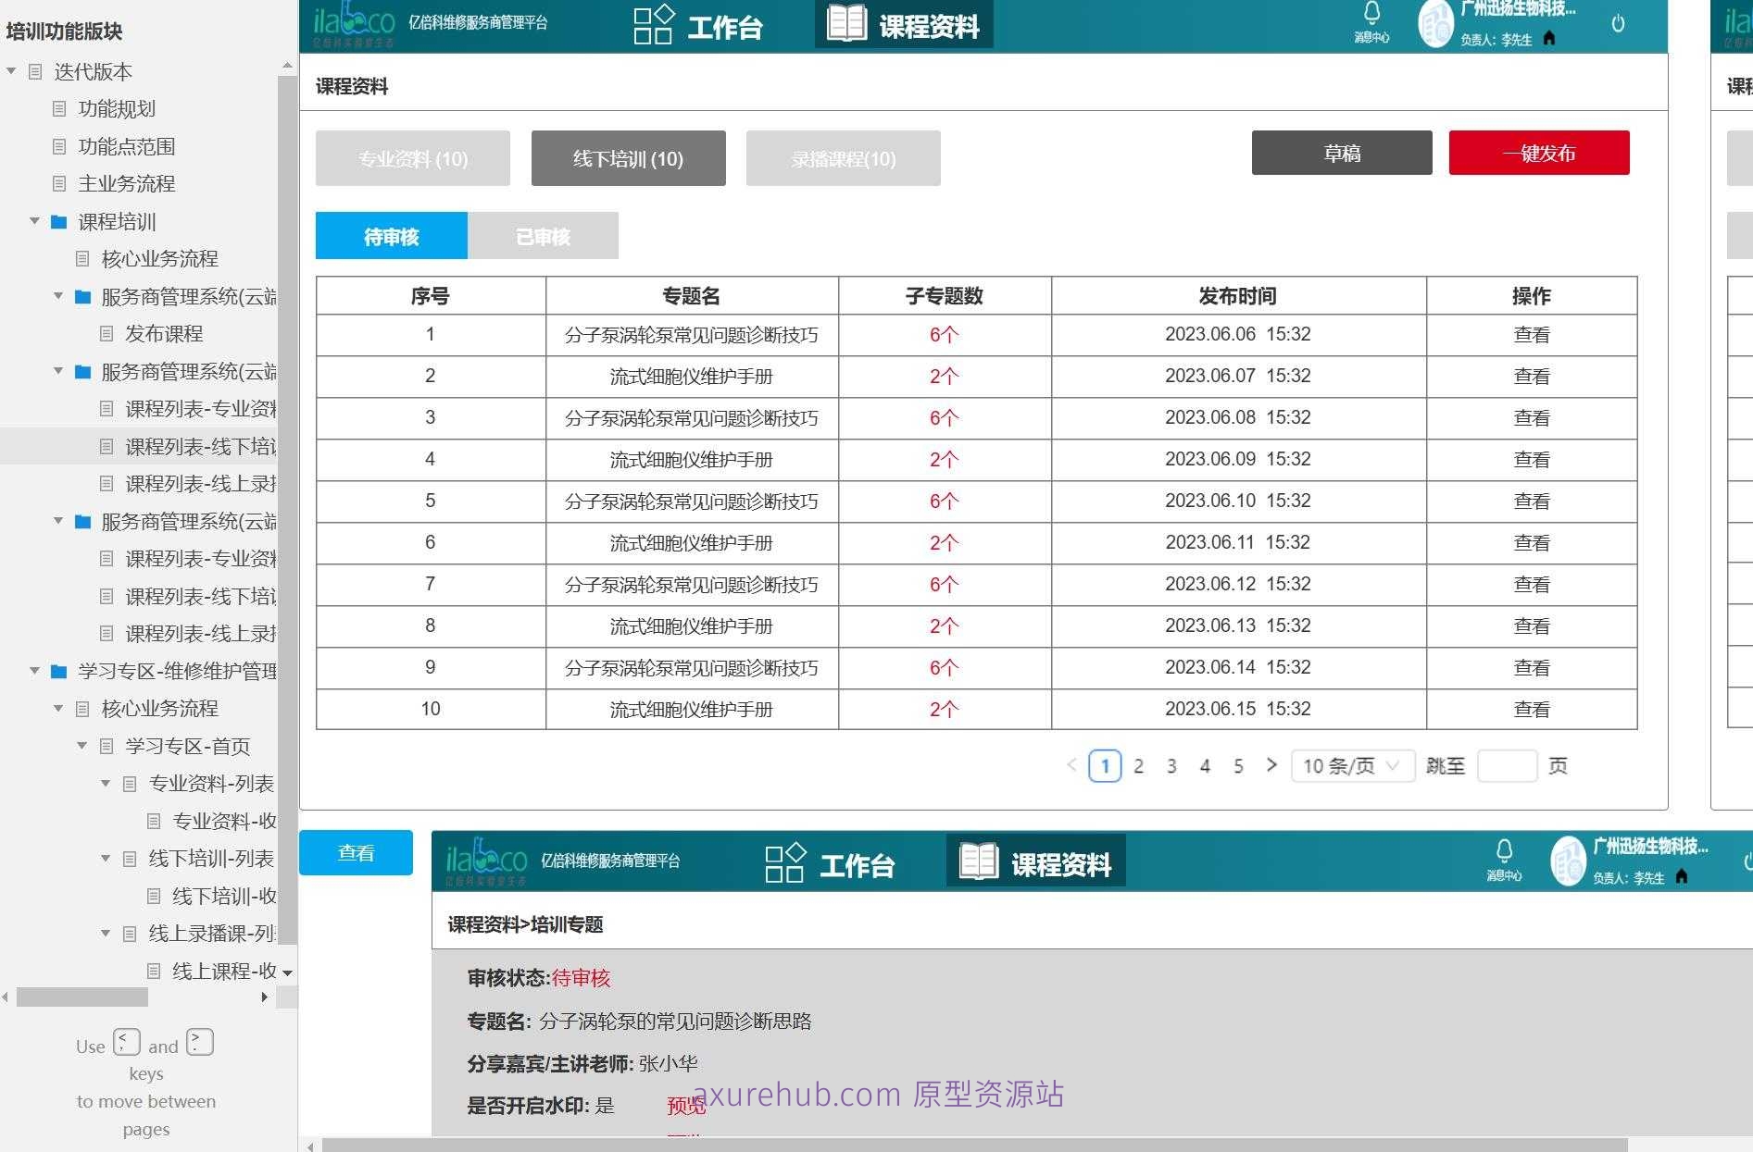1753x1152 pixels.
Task: Click the home icon beside 李先生
Action: (x=1551, y=38)
